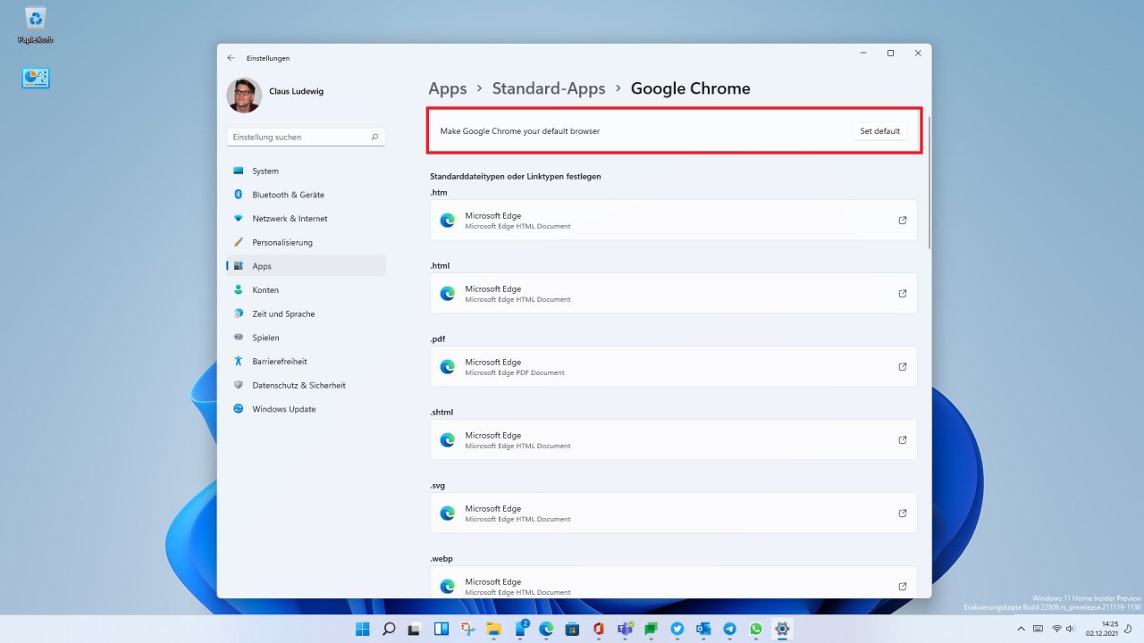The width and height of the screenshot is (1144, 643).
Task: Open the desktop shortcut below Papierkorb
Action: point(36,79)
